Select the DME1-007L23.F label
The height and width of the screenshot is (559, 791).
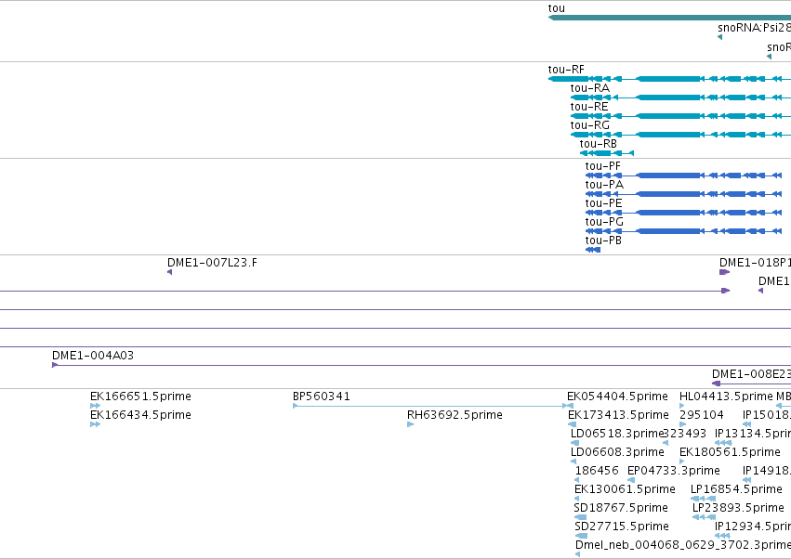(x=212, y=263)
